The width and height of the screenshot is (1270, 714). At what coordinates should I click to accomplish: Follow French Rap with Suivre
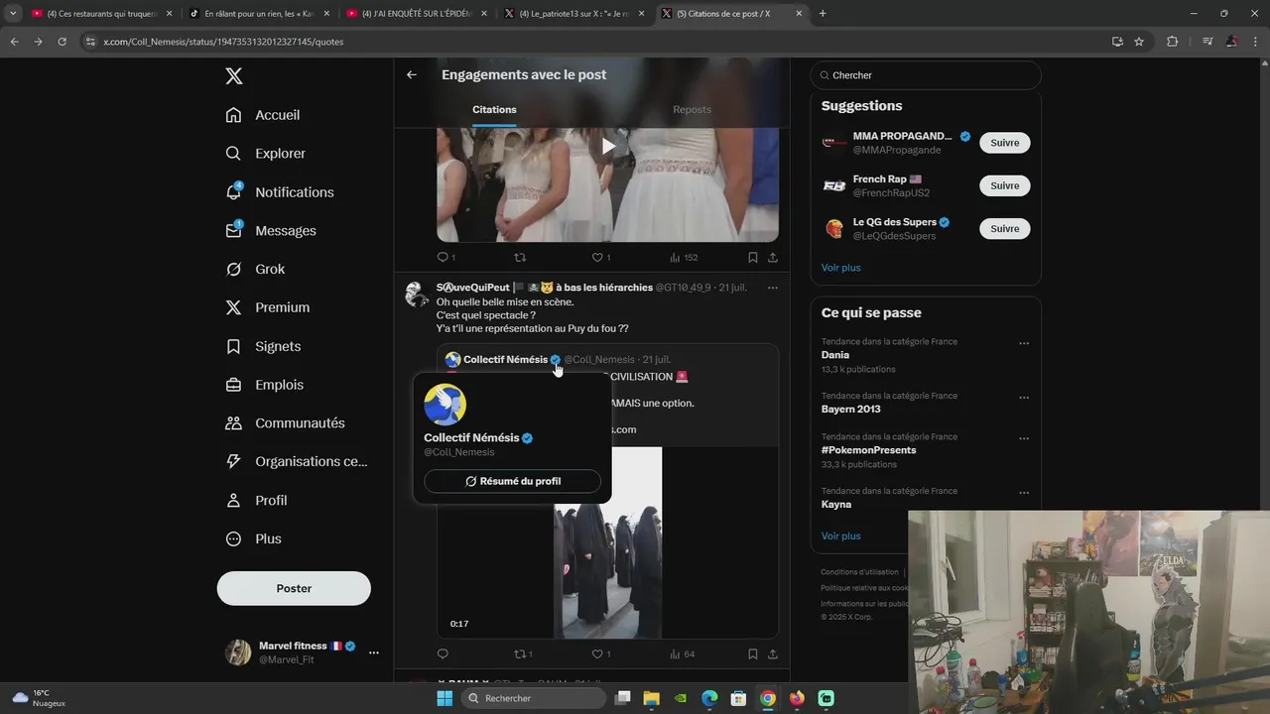1004,185
